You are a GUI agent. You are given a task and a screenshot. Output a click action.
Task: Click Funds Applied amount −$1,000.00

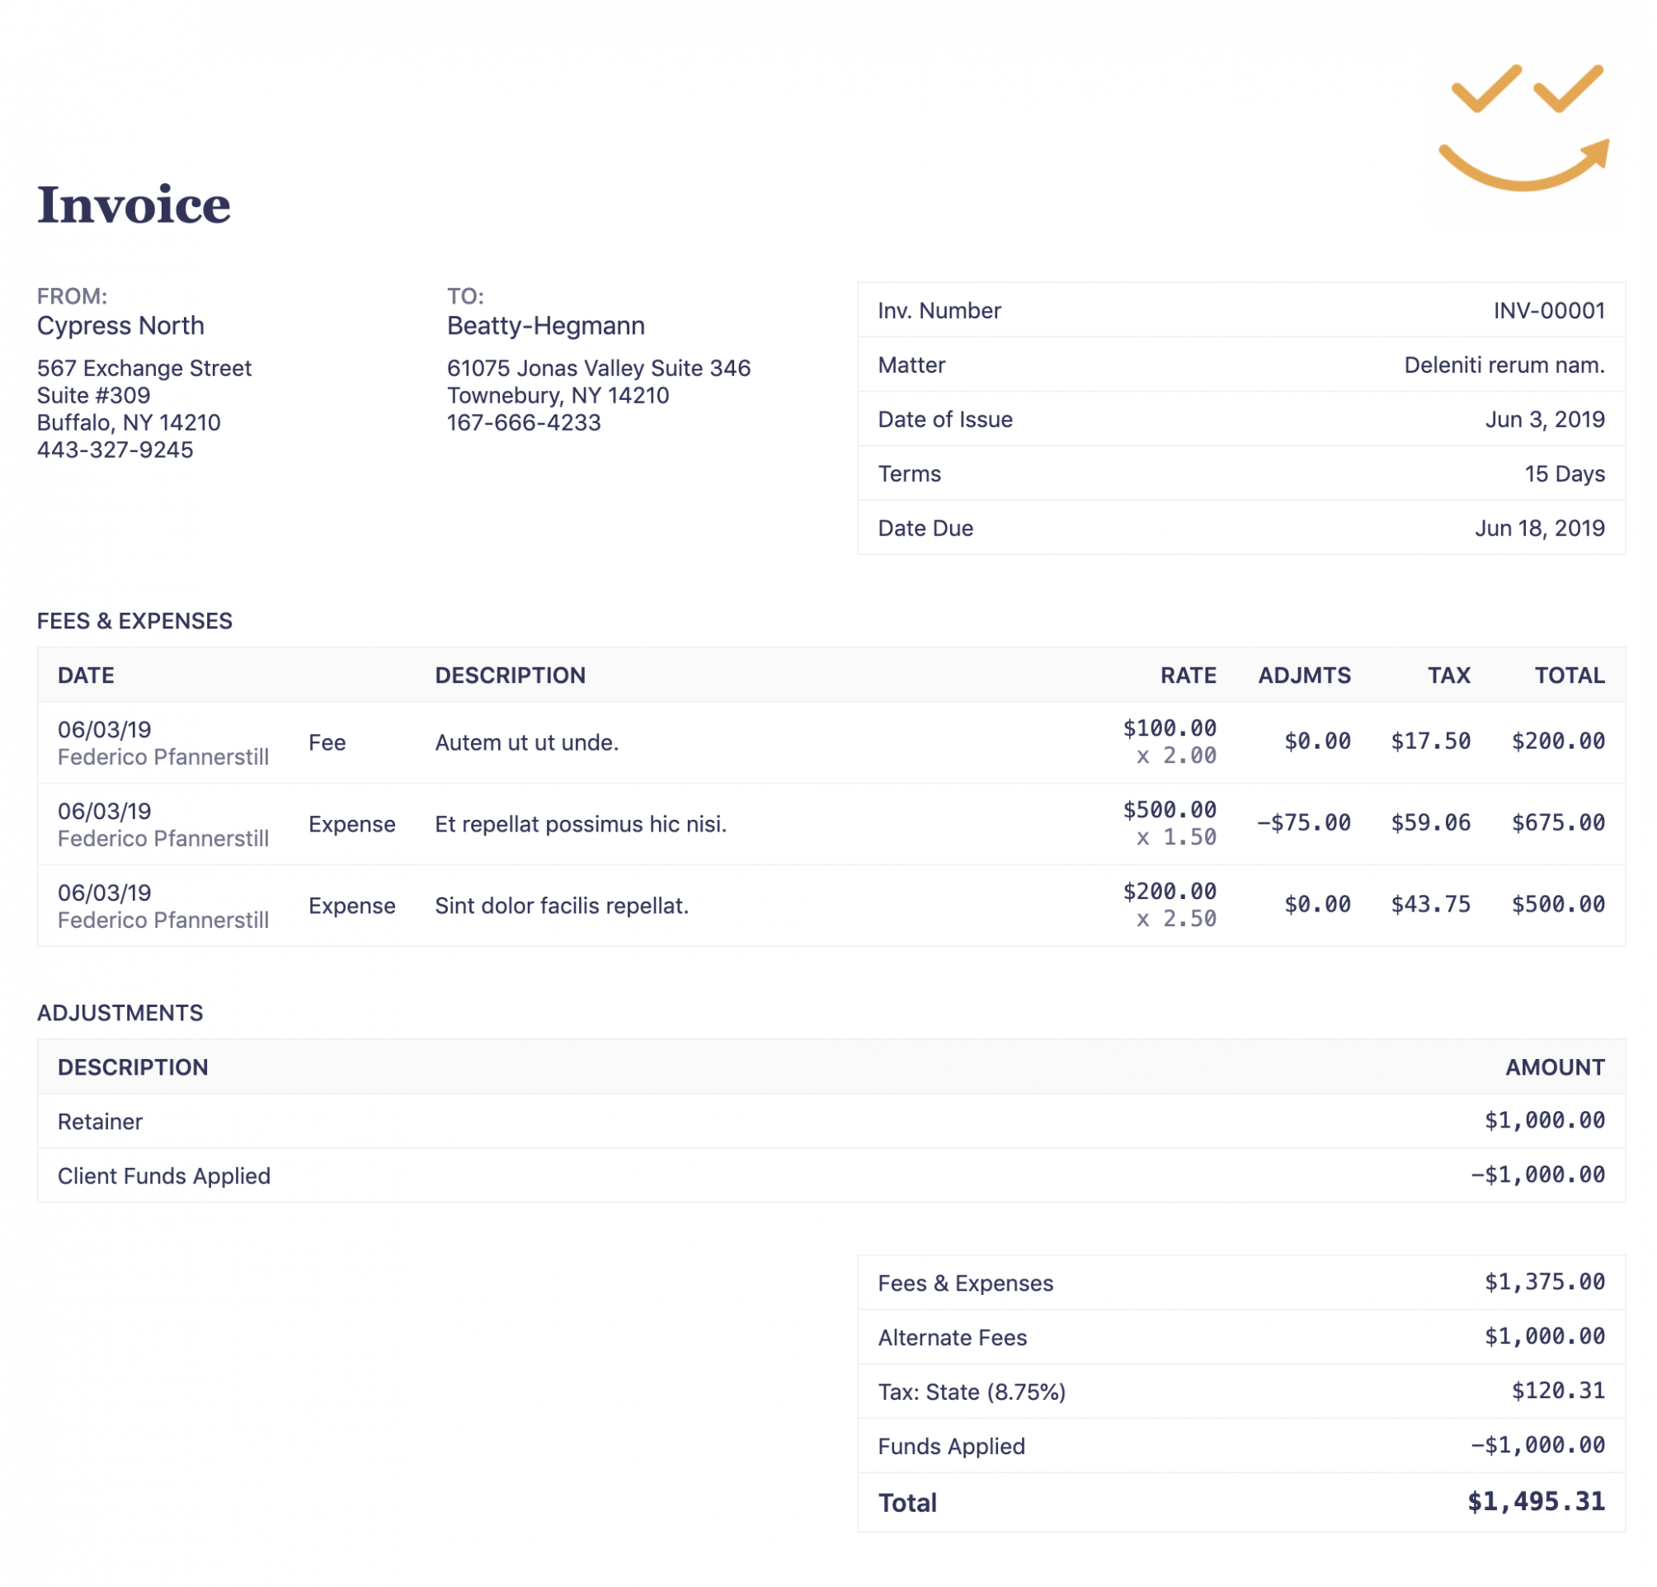[x=1537, y=1445]
